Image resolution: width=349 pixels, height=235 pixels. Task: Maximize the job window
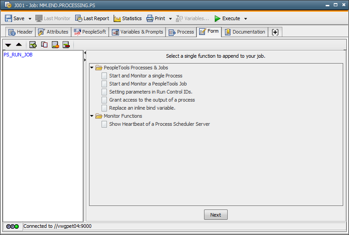tap(336, 4)
